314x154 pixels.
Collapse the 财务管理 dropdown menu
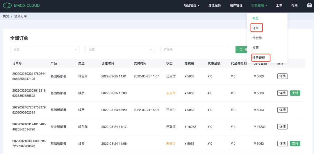click(x=259, y=6)
